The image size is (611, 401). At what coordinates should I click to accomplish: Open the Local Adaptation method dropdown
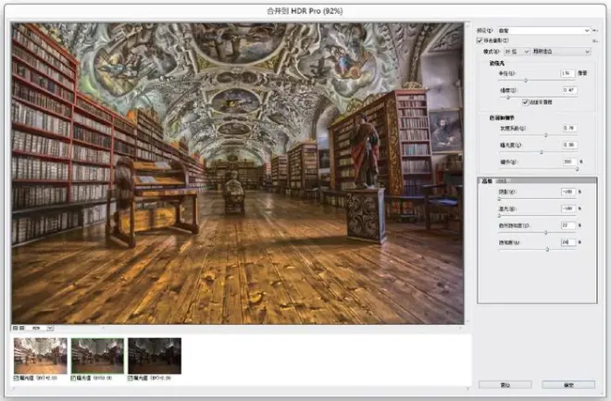tap(562, 52)
